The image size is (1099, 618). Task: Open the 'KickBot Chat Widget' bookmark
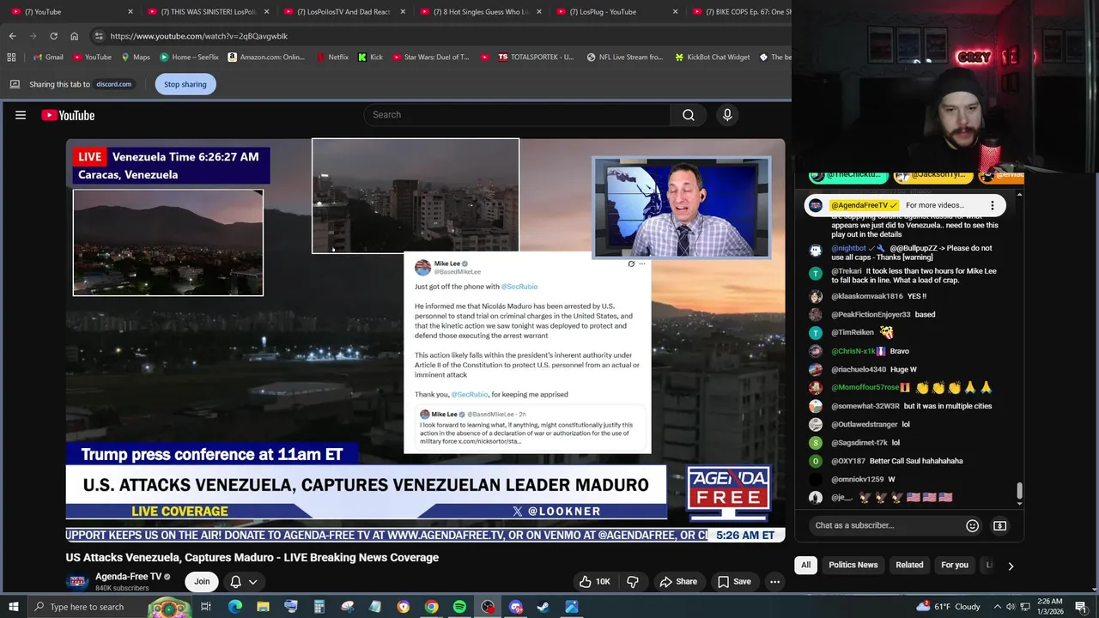[x=712, y=58]
